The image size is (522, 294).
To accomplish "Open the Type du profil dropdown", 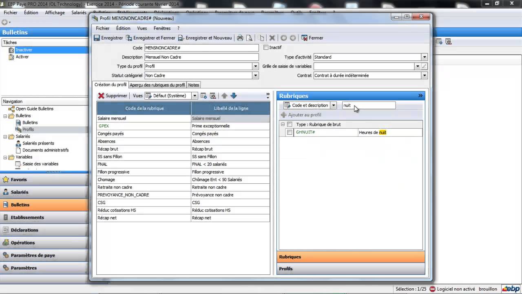I will point(256,66).
